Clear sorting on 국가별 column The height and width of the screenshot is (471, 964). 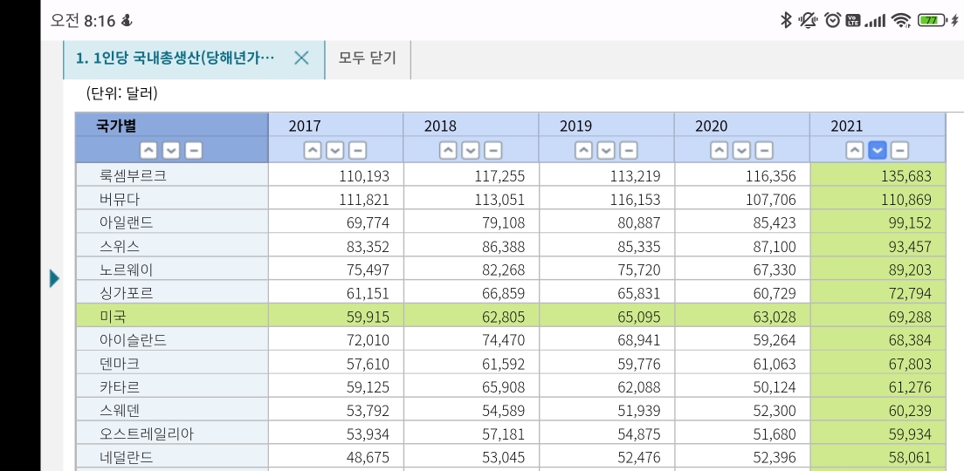(x=194, y=150)
